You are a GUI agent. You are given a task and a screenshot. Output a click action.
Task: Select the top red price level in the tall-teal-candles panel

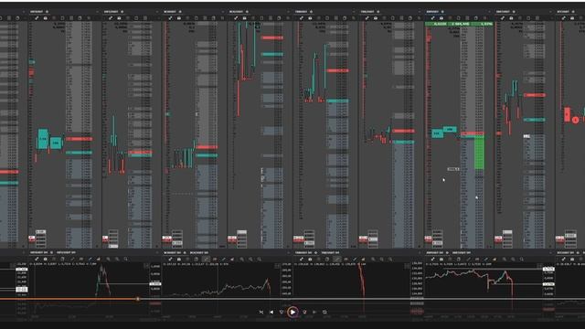[x=272, y=37]
